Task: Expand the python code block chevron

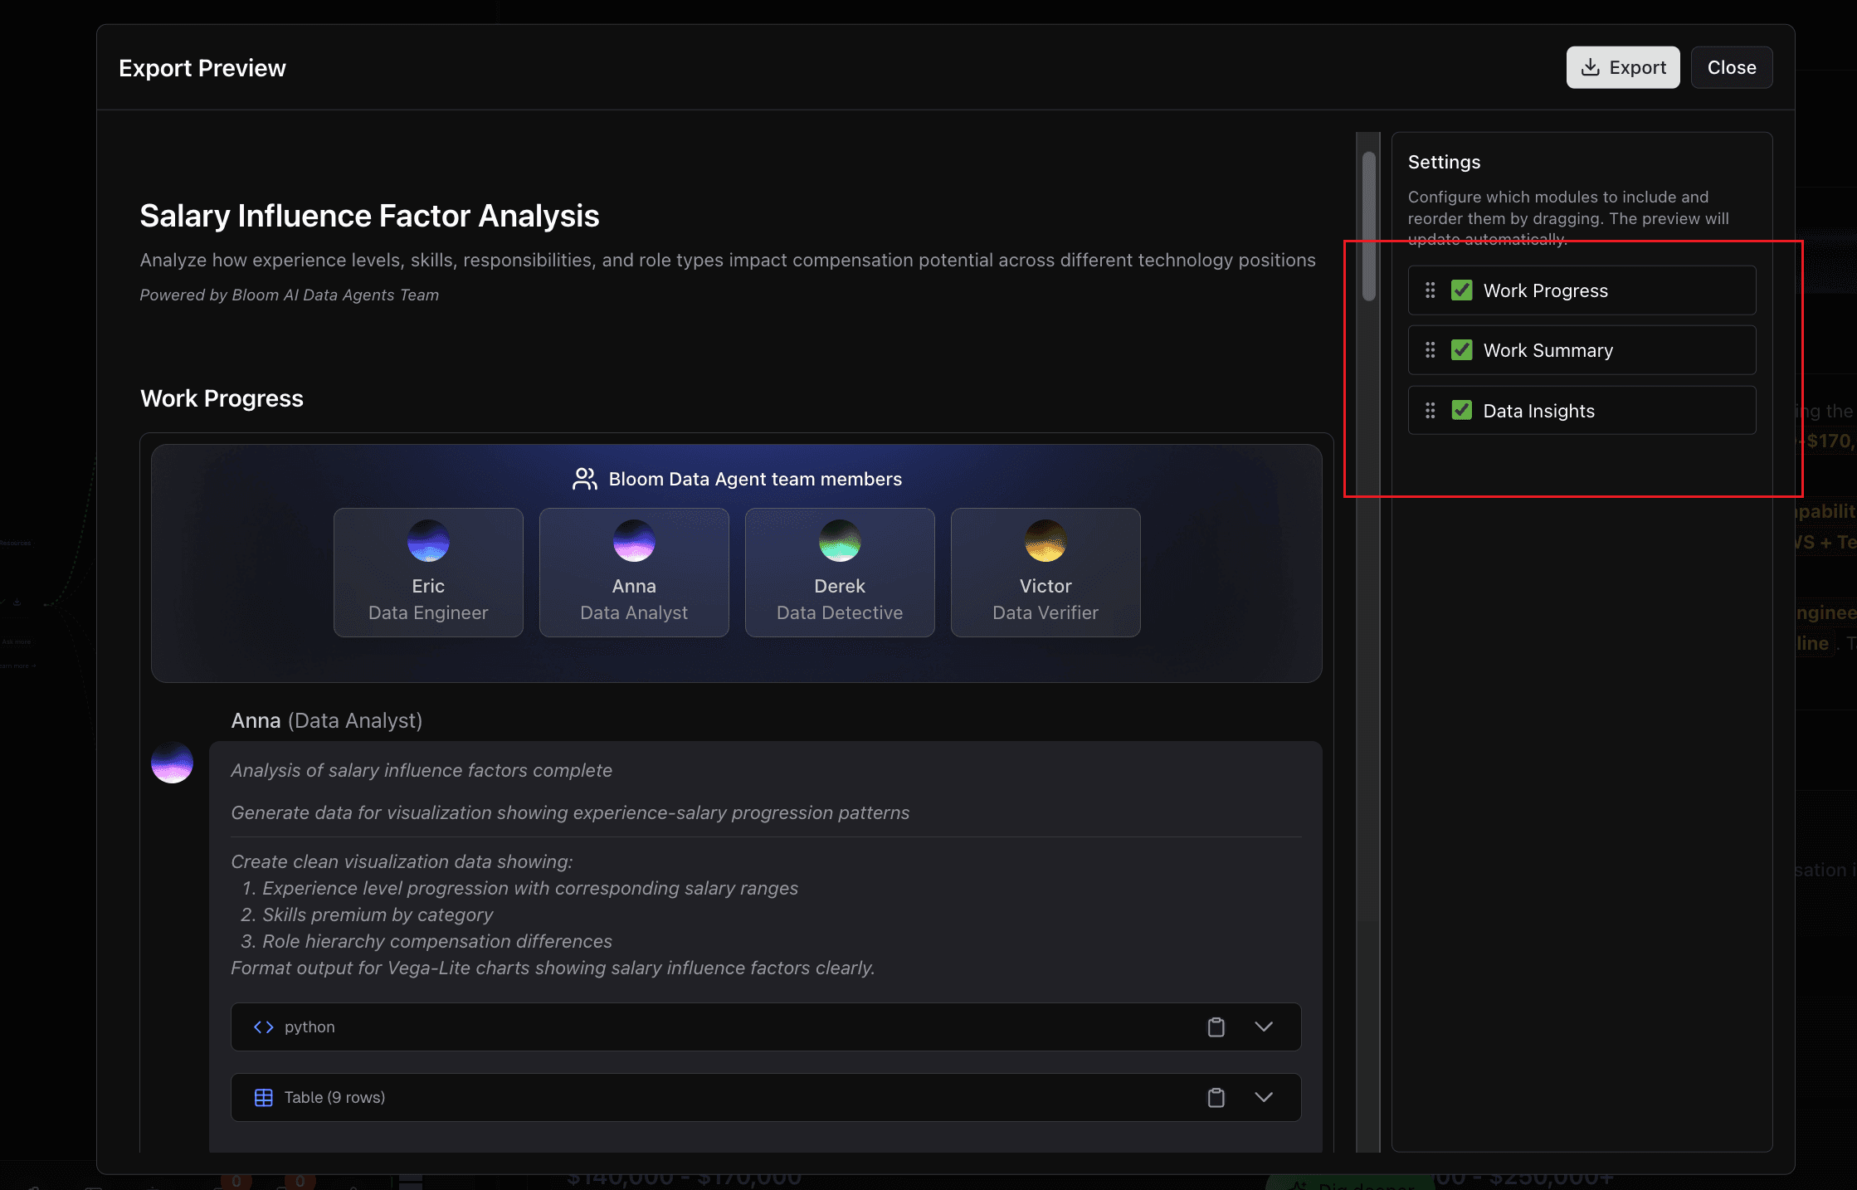Action: click(x=1263, y=1027)
